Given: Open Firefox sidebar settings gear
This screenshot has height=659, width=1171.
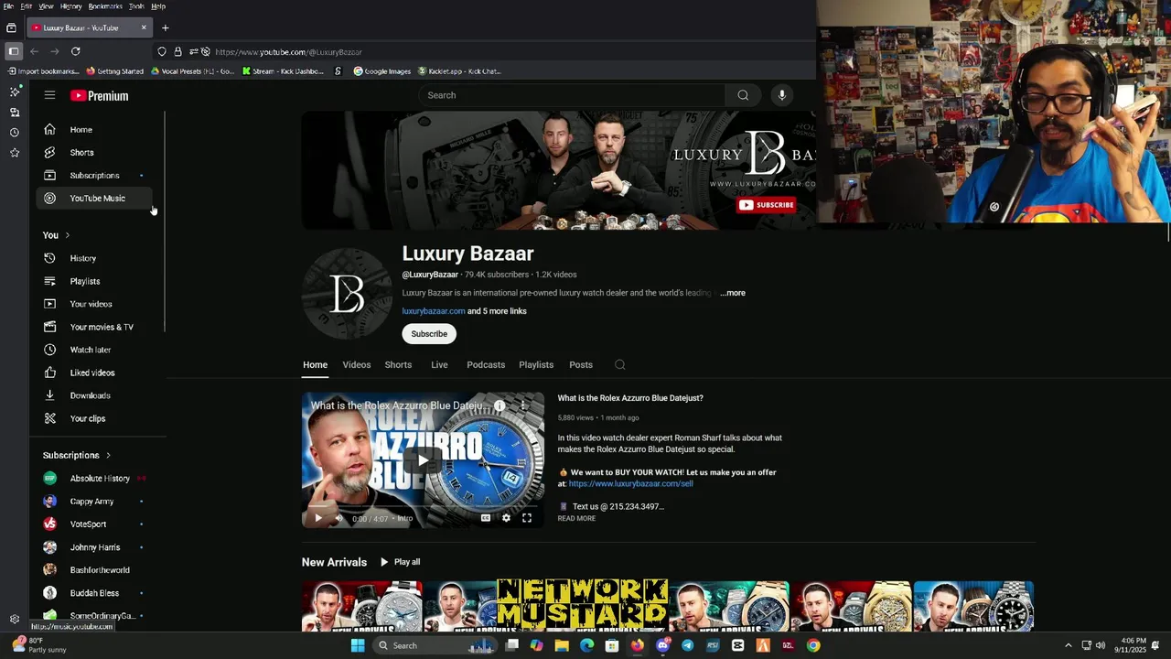Looking at the screenshot, I should pos(15,619).
